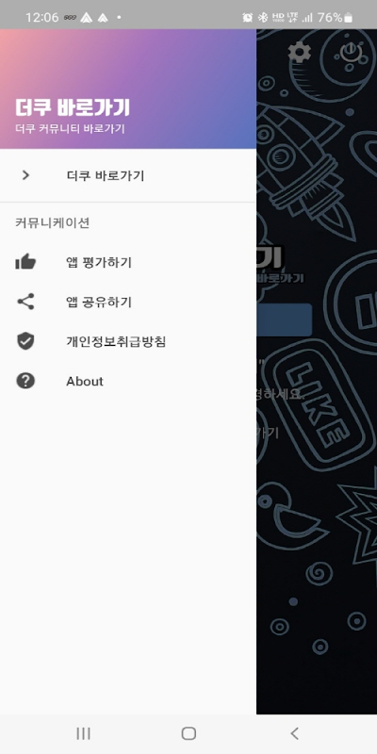The width and height of the screenshot is (377, 754).
Task: Tap the thumbs-up rating icon
Action: click(x=25, y=262)
